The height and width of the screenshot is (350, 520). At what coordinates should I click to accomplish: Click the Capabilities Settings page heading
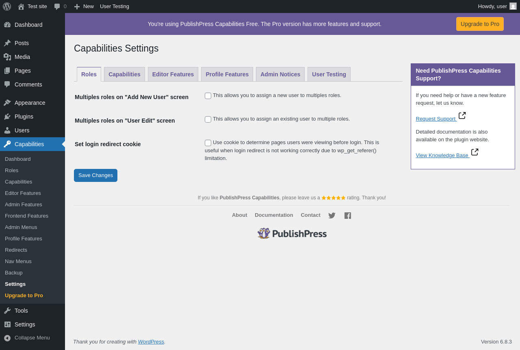click(116, 48)
